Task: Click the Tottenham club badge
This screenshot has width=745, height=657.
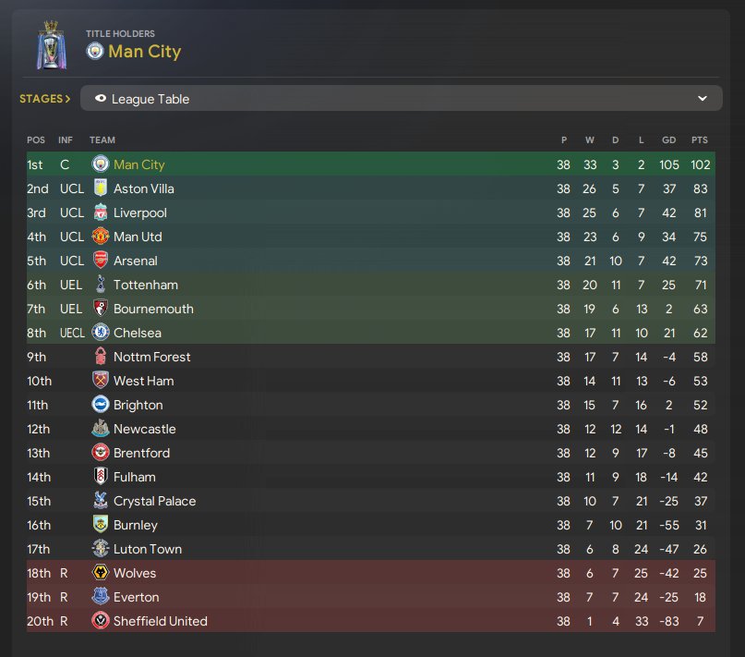Action: click(101, 285)
